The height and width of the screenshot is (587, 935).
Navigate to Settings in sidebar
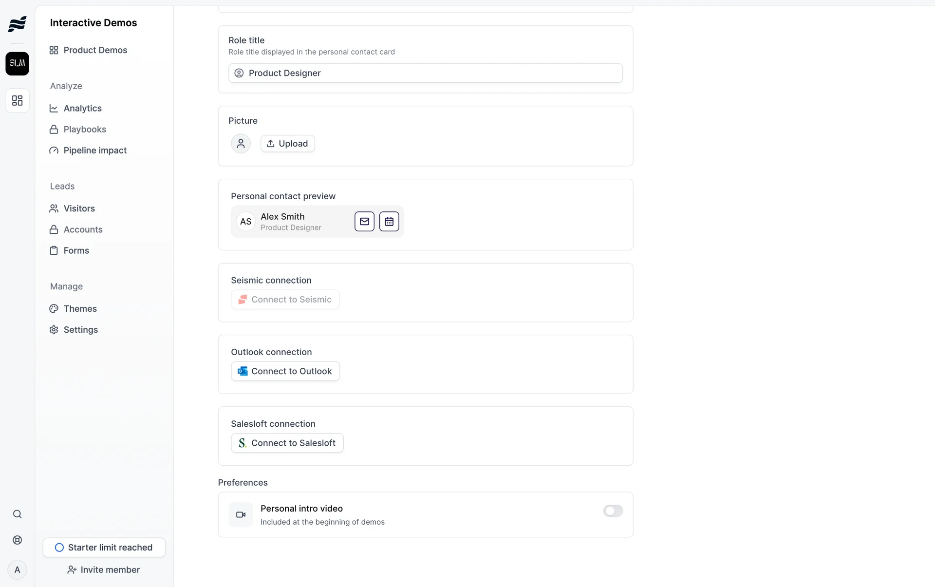coord(80,330)
